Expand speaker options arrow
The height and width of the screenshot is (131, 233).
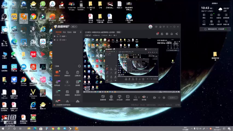click(147, 97)
